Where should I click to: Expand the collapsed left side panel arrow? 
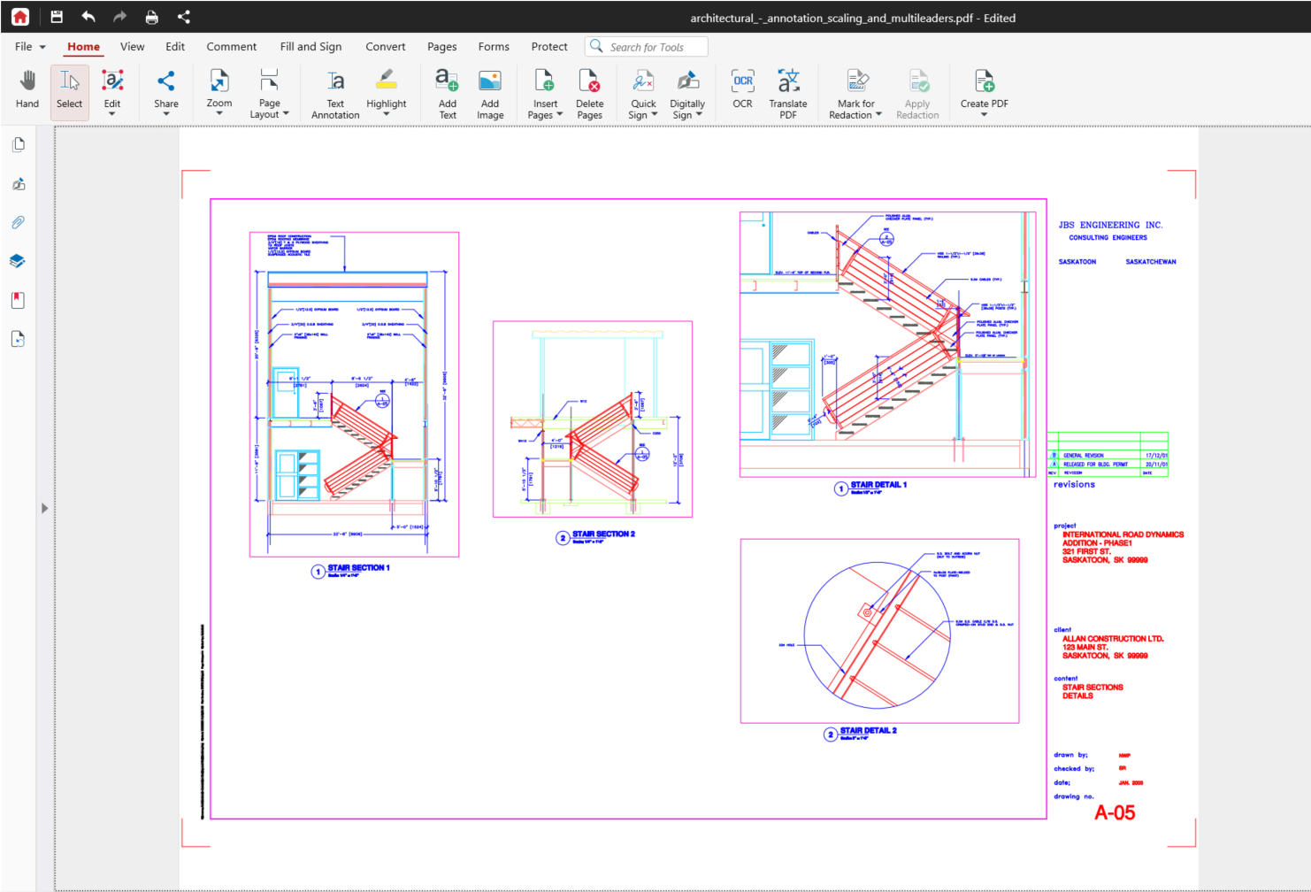[44, 508]
